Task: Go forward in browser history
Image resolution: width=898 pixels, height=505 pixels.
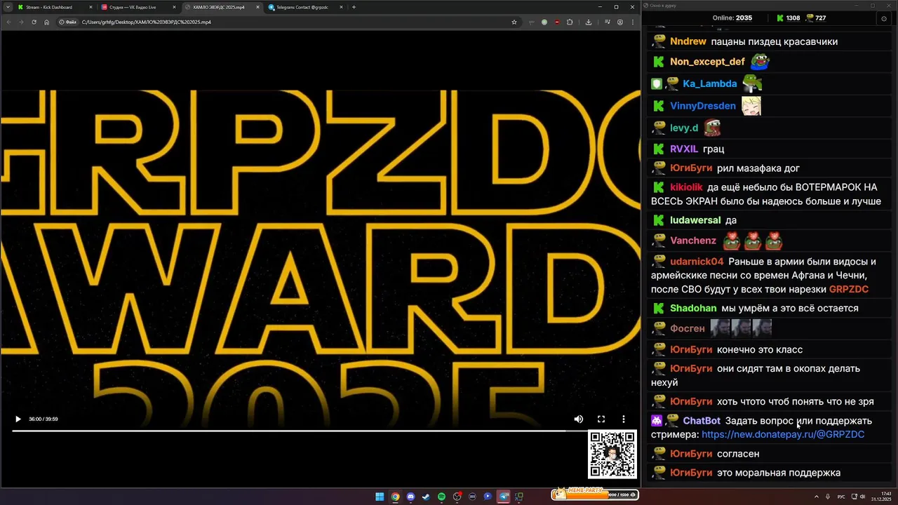Action: tap(21, 22)
